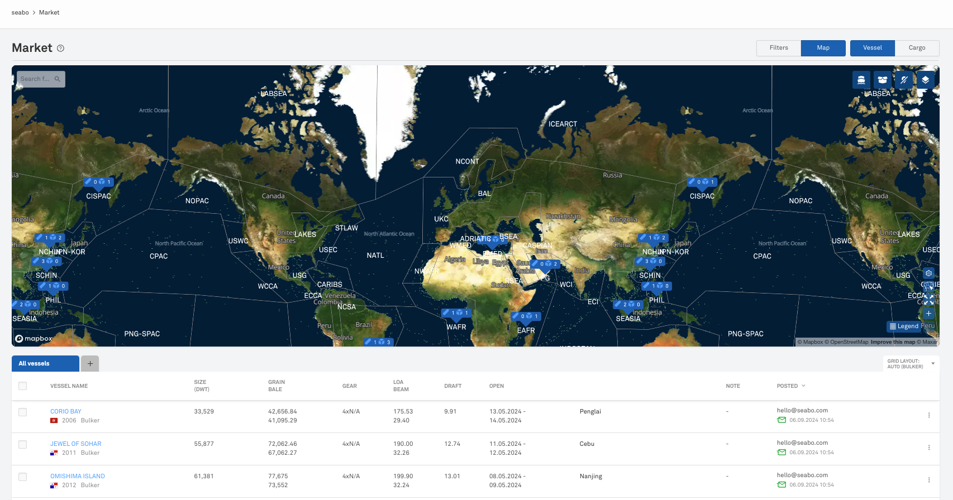Toggle the vessel layer ship icon on map

tap(861, 80)
